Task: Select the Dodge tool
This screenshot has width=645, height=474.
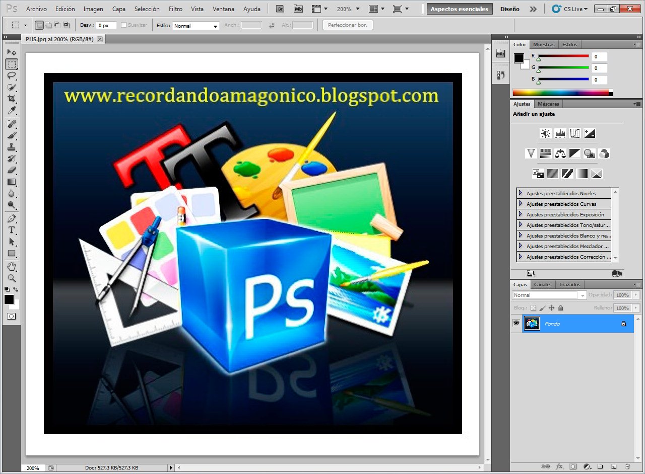Action: coord(12,205)
